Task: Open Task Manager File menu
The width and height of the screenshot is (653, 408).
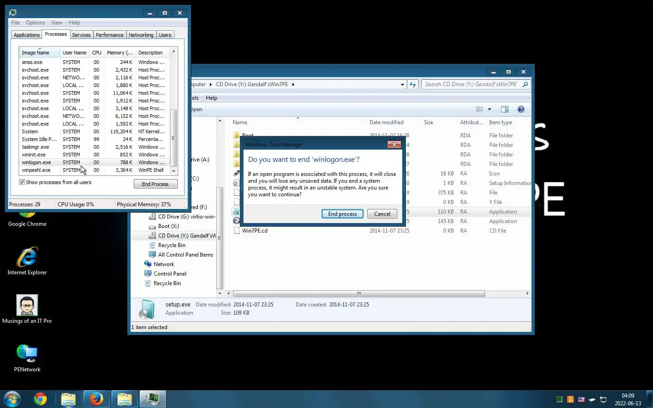Action: 15,23
